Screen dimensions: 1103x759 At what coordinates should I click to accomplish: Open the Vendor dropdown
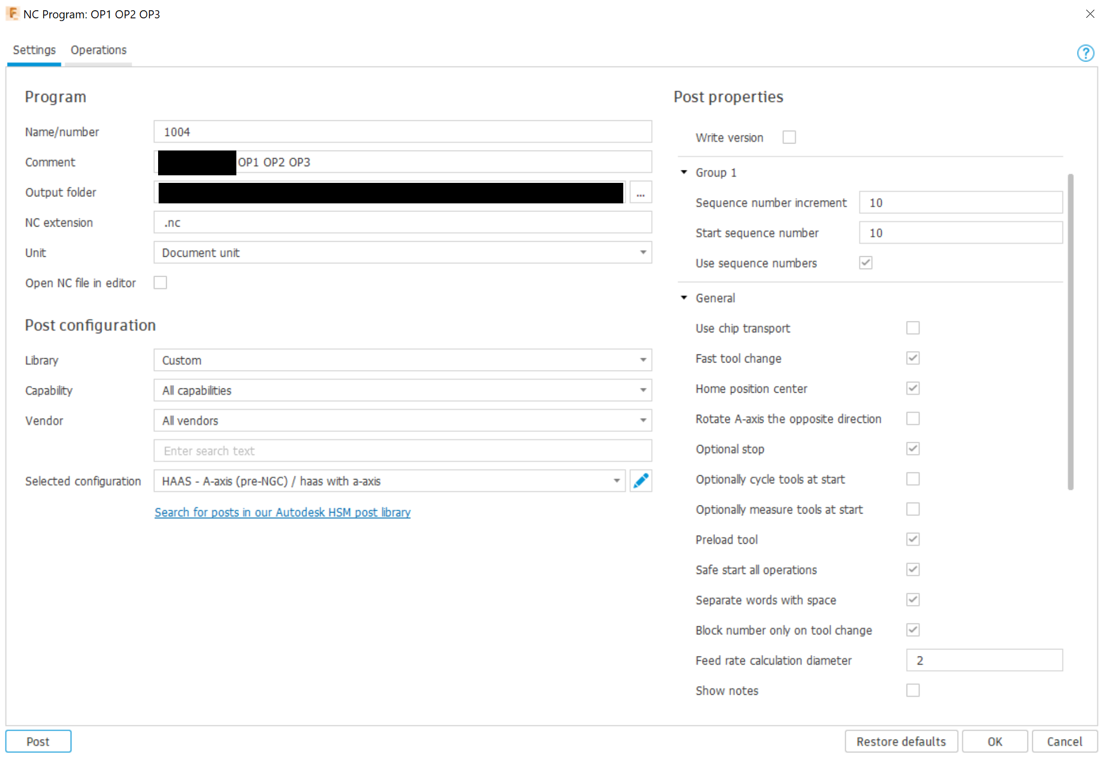(642, 420)
